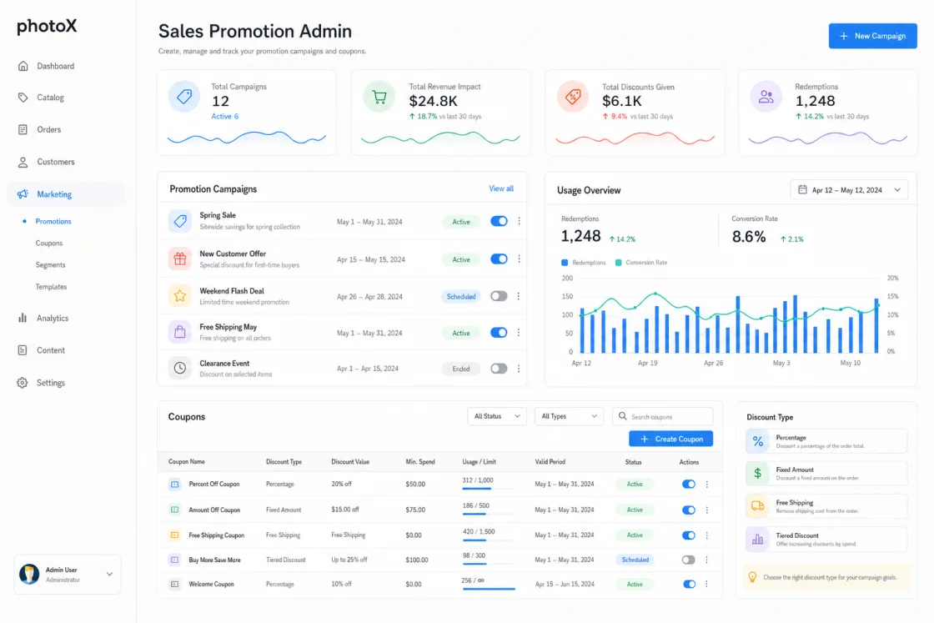
Task: Click the Percentage discount type percent icon
Action: click(x=758, y=441)
